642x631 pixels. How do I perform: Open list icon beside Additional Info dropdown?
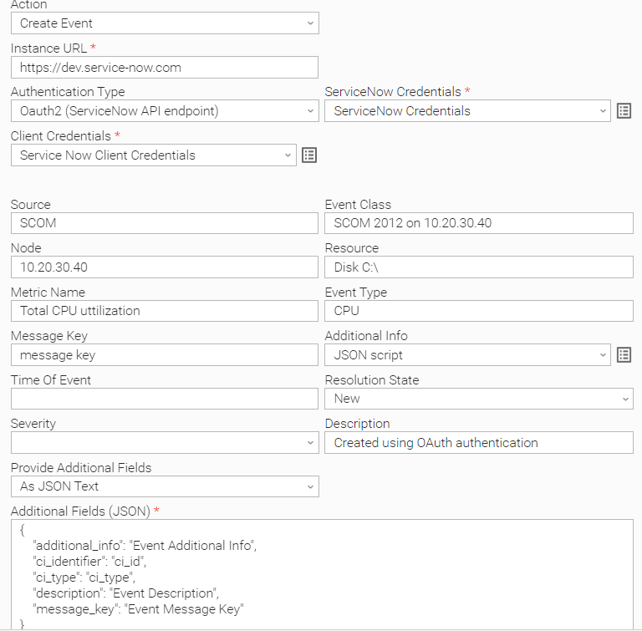tap(624, 355)
